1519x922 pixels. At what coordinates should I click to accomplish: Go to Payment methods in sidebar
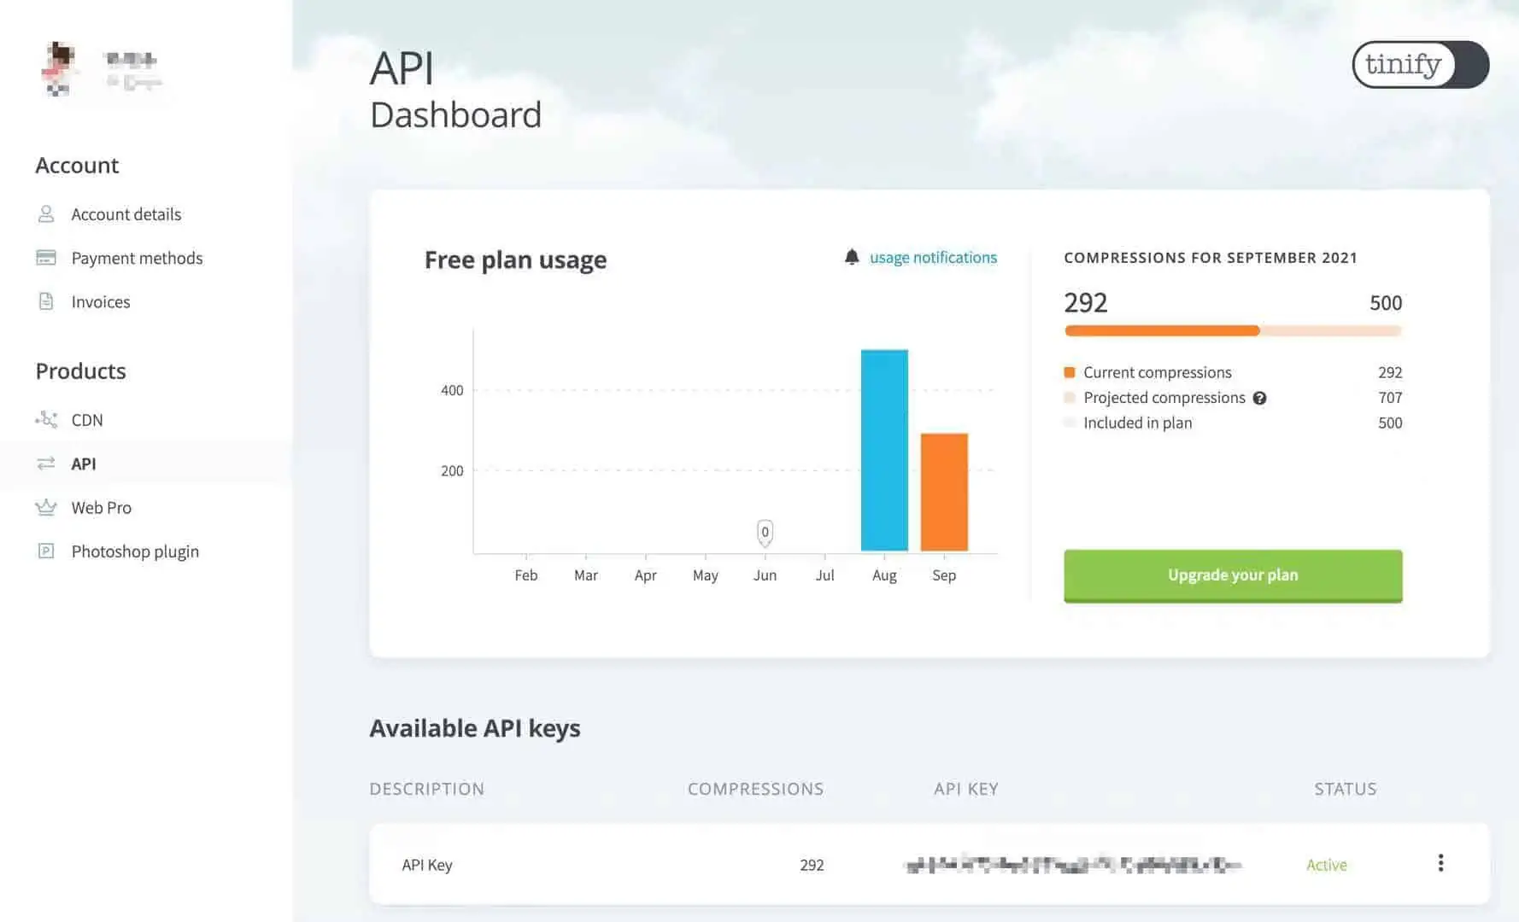137,258
